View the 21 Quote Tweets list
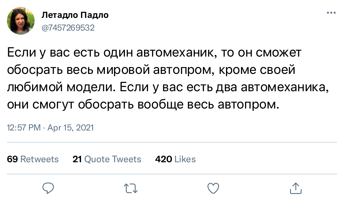Image resolution: width=344 pixels, height=209 pixels. pyautogui.click(x=107, y=159)
